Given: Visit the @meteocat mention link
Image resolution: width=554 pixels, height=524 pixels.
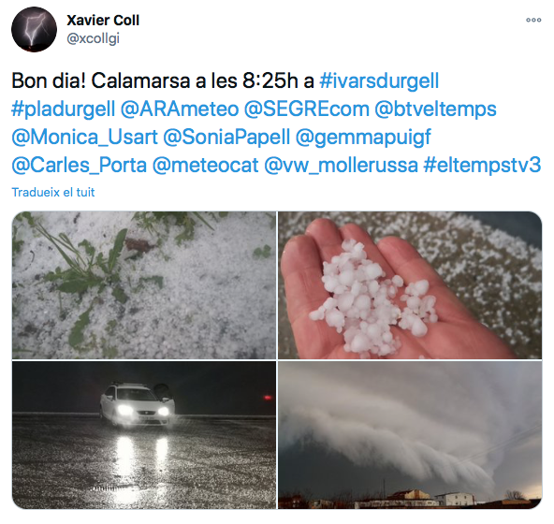Looking at the screenshot, I should (x=205, y=165).
